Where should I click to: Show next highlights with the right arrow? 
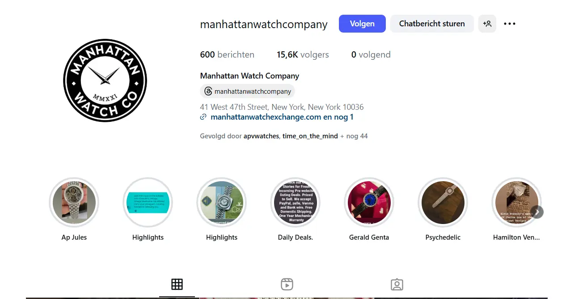(537, 212)
